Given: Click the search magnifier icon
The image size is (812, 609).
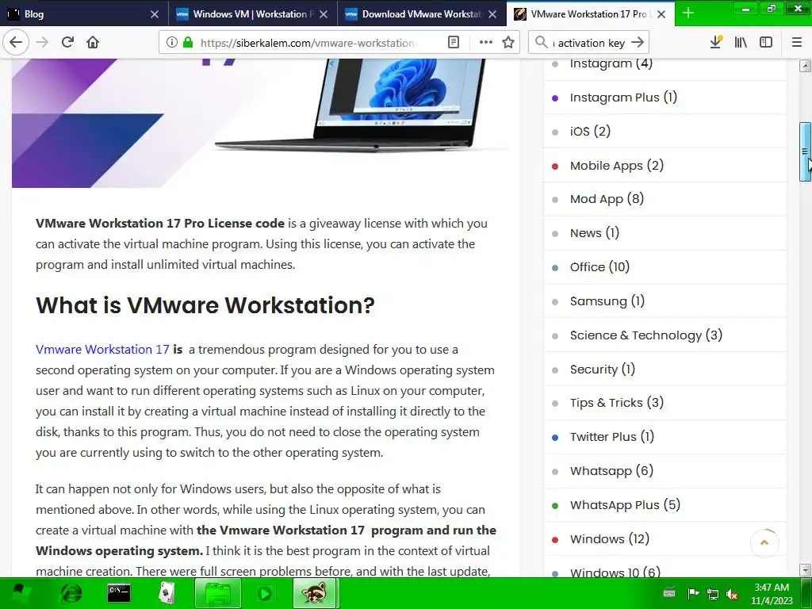Looking at the screenshot, I should pos(541,43).
